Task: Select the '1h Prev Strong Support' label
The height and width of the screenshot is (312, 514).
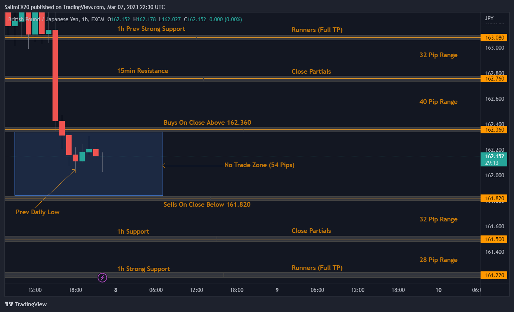Action: [x=151, y=29]
